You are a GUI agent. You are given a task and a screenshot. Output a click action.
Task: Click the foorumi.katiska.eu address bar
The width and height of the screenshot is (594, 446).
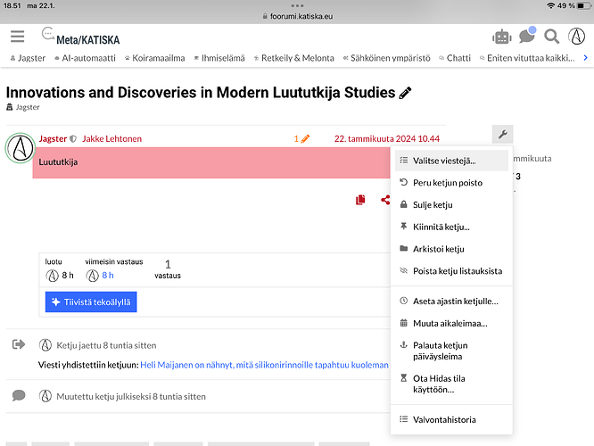(297, 16)
